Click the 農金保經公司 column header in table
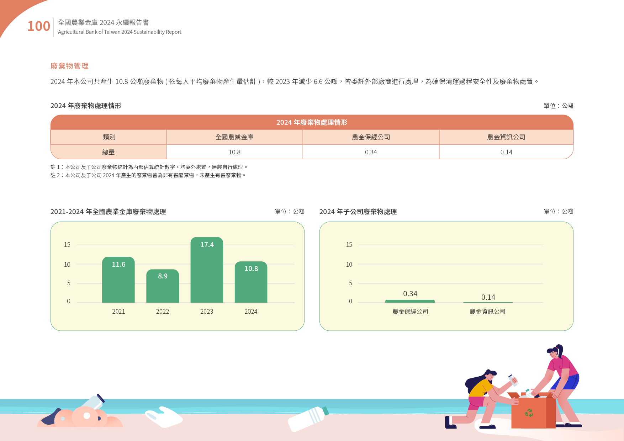The height and width of the screenshot is (441, 624). pos(371,137)
